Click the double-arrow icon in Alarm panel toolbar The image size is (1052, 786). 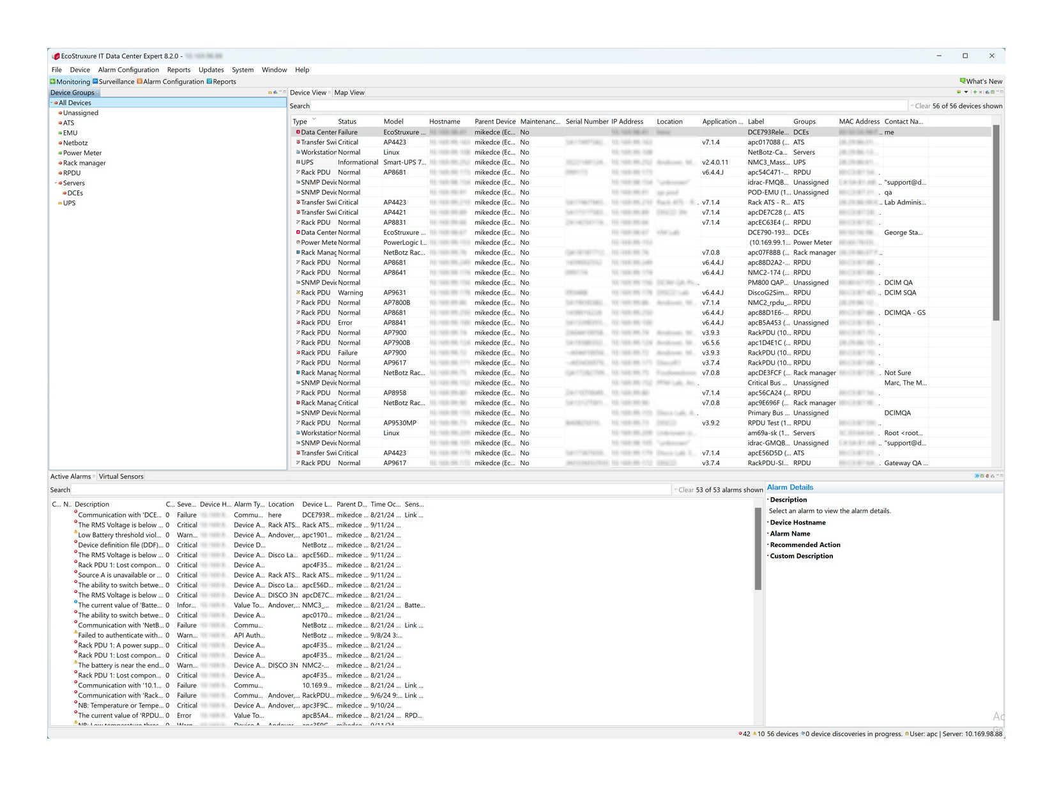[x=977, y=475]
